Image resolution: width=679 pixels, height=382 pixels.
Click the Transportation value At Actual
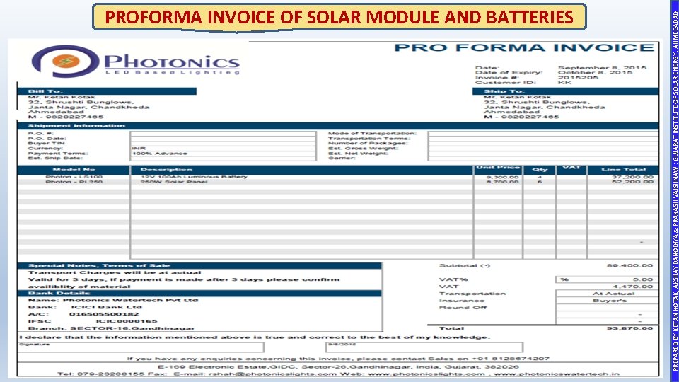[x=613, y=293]
